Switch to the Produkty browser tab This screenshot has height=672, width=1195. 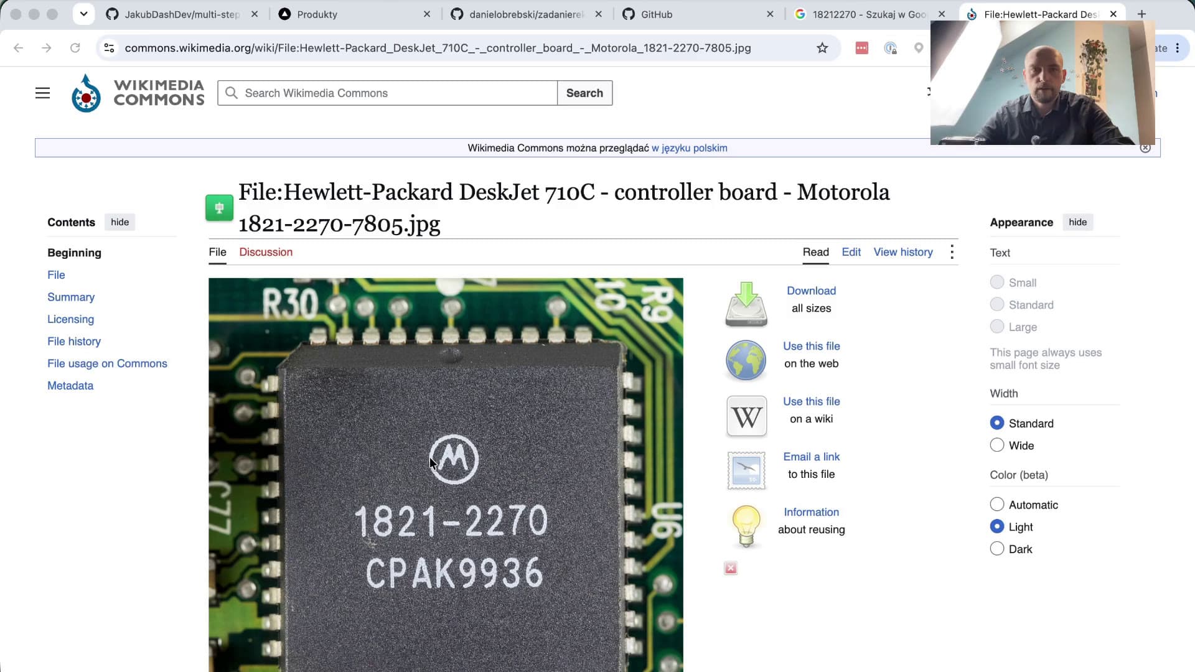coord(355,14)
